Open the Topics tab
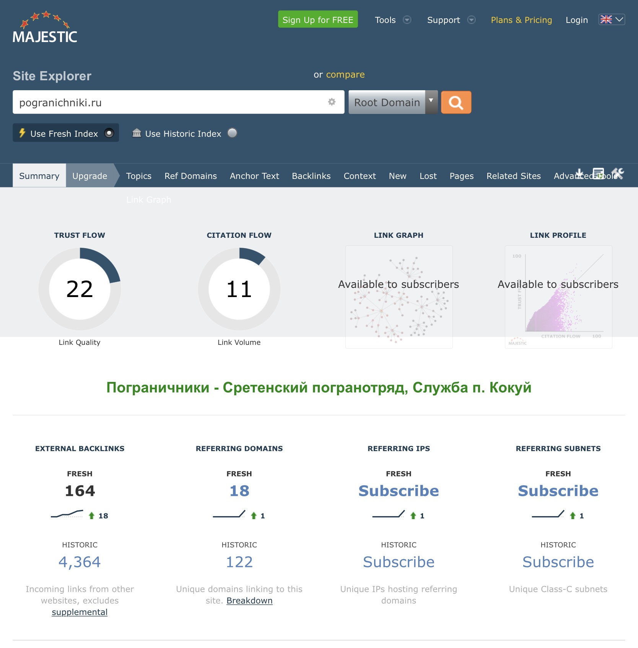Image resolution: width=638 pixels, height=648 pixels. coord(139,176)
